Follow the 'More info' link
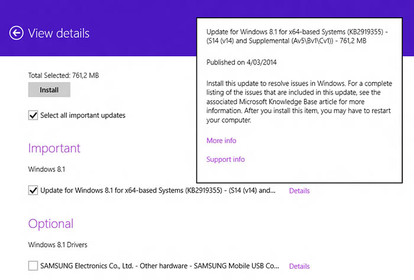This screenshot has height=280, width=414. coord(221,141)
